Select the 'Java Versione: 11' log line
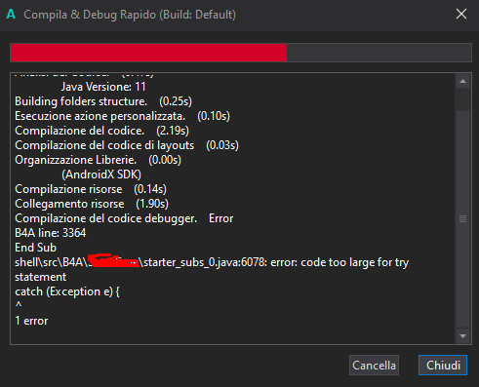Screen dimensions: 479x387 [x=103, y=87]
